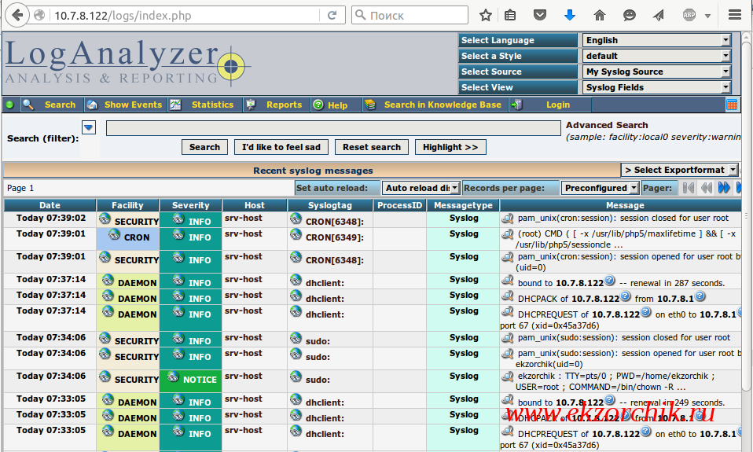Open the Syslog Fields view dropdown

click(657, 87)
